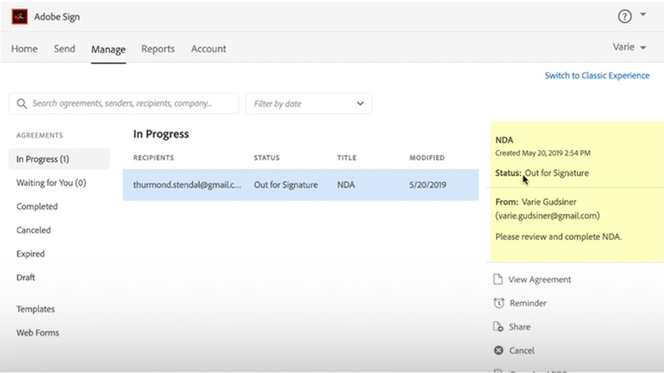
Task: Go to the Send tab
Action: point(64,49)
